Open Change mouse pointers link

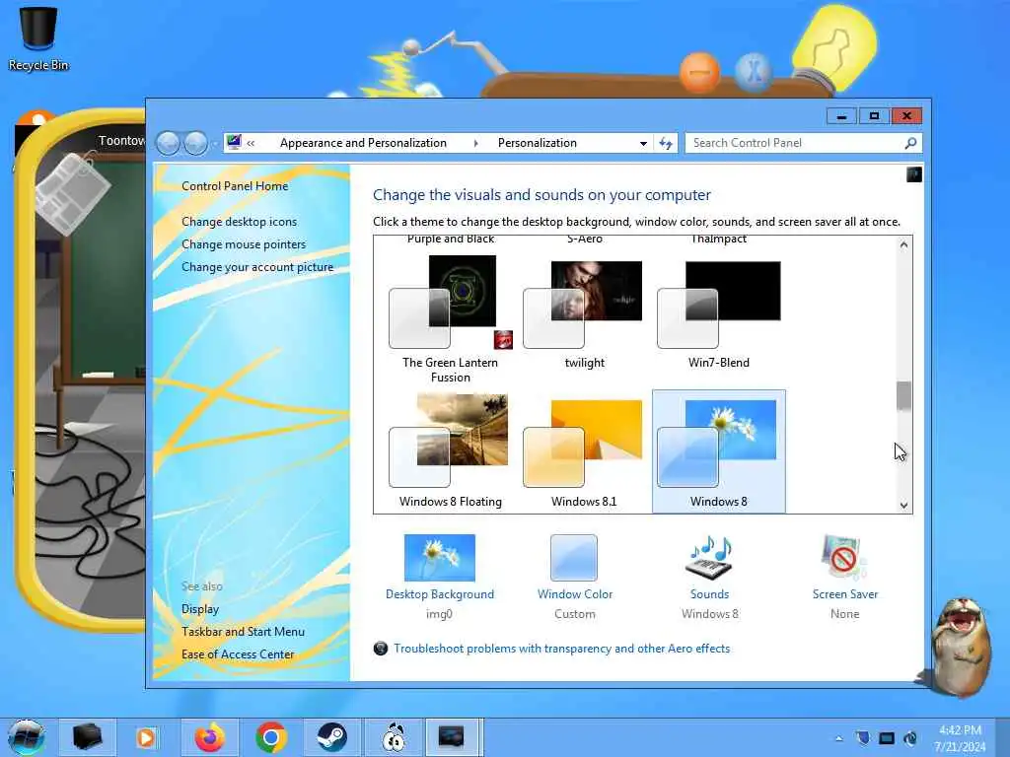tap(244, 244)
